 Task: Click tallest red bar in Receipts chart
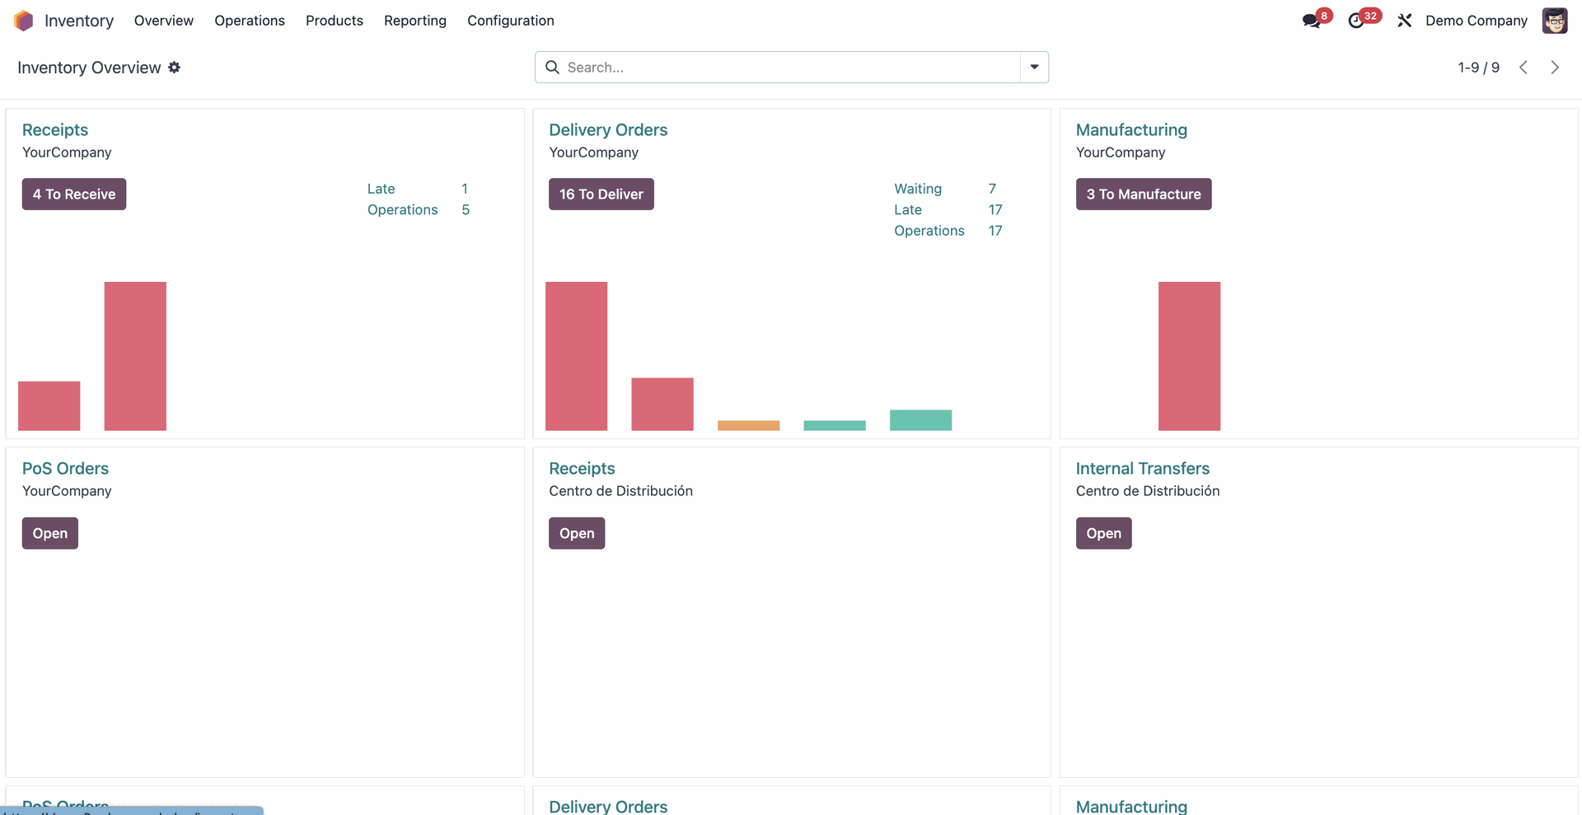tap(135, 356)
